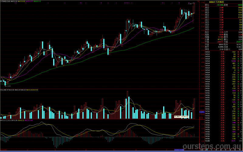Click the 卖② ask volume 1235
This screenshot has height=152, width=243.
point(240,15)
